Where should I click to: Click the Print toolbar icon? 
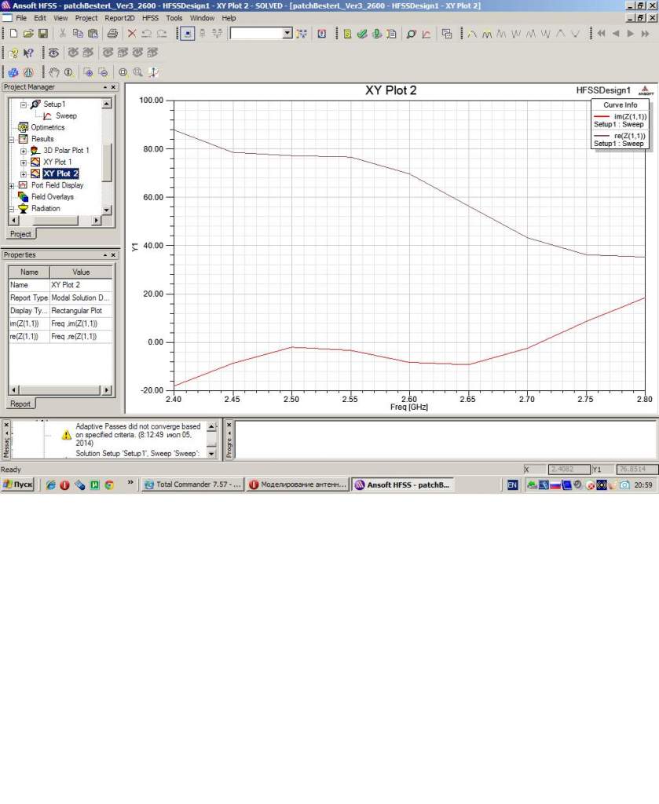pyautogui.click(x=112, y=34)
